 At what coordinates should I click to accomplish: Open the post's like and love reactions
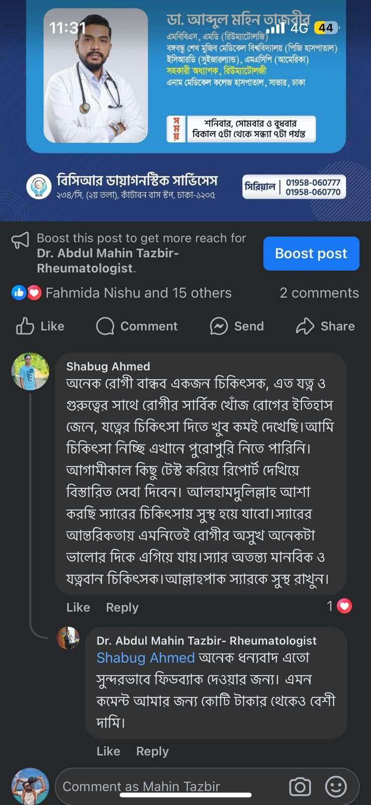click(26, 293)
